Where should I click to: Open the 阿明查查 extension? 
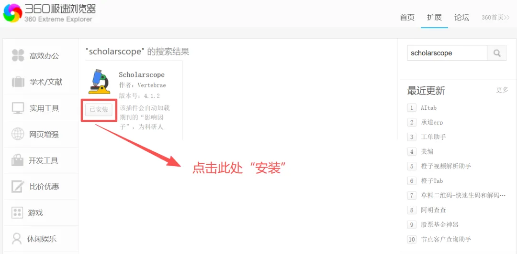click(433, 210)
